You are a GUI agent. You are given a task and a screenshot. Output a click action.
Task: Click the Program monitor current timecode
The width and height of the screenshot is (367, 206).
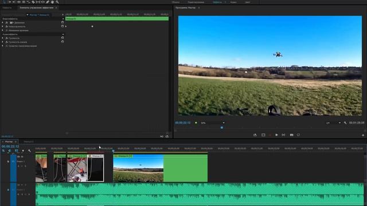183,122
